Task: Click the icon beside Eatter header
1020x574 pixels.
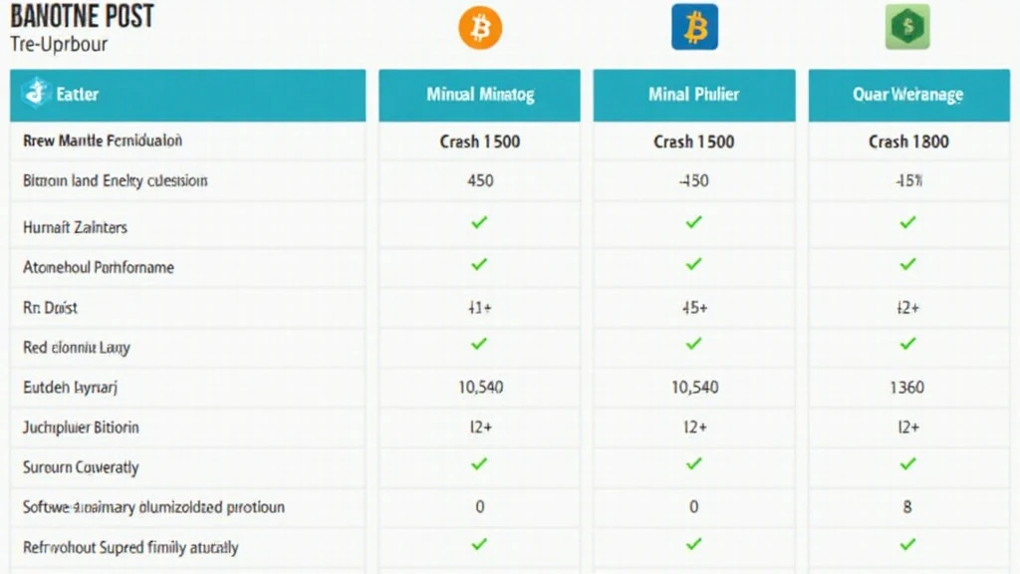Action: point(35,95)
